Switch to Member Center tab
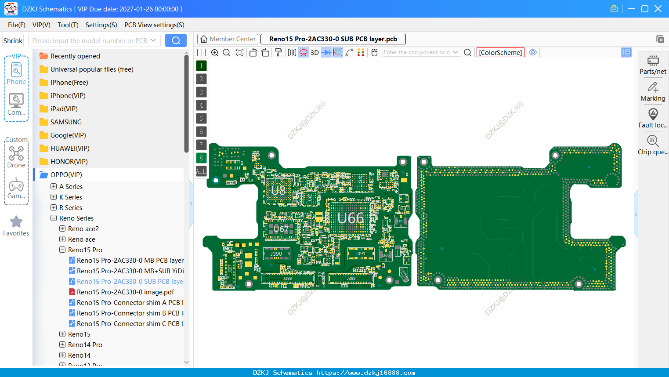669x377 pixels. point(228,39)
